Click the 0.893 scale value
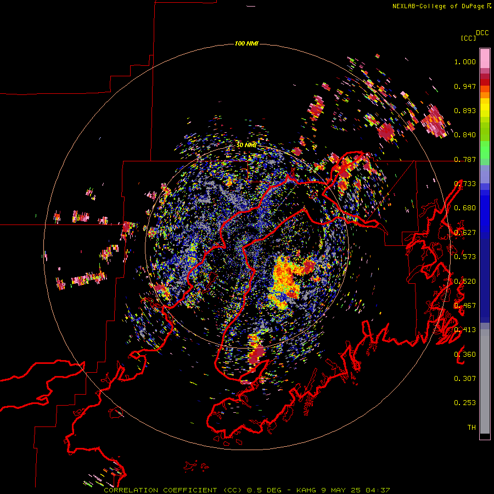The height and width of the screenshot is (494, 494). [465, 110]
